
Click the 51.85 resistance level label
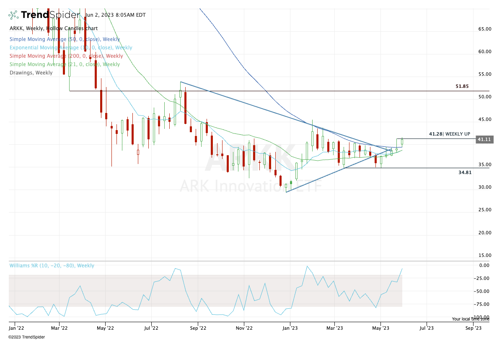462,86
